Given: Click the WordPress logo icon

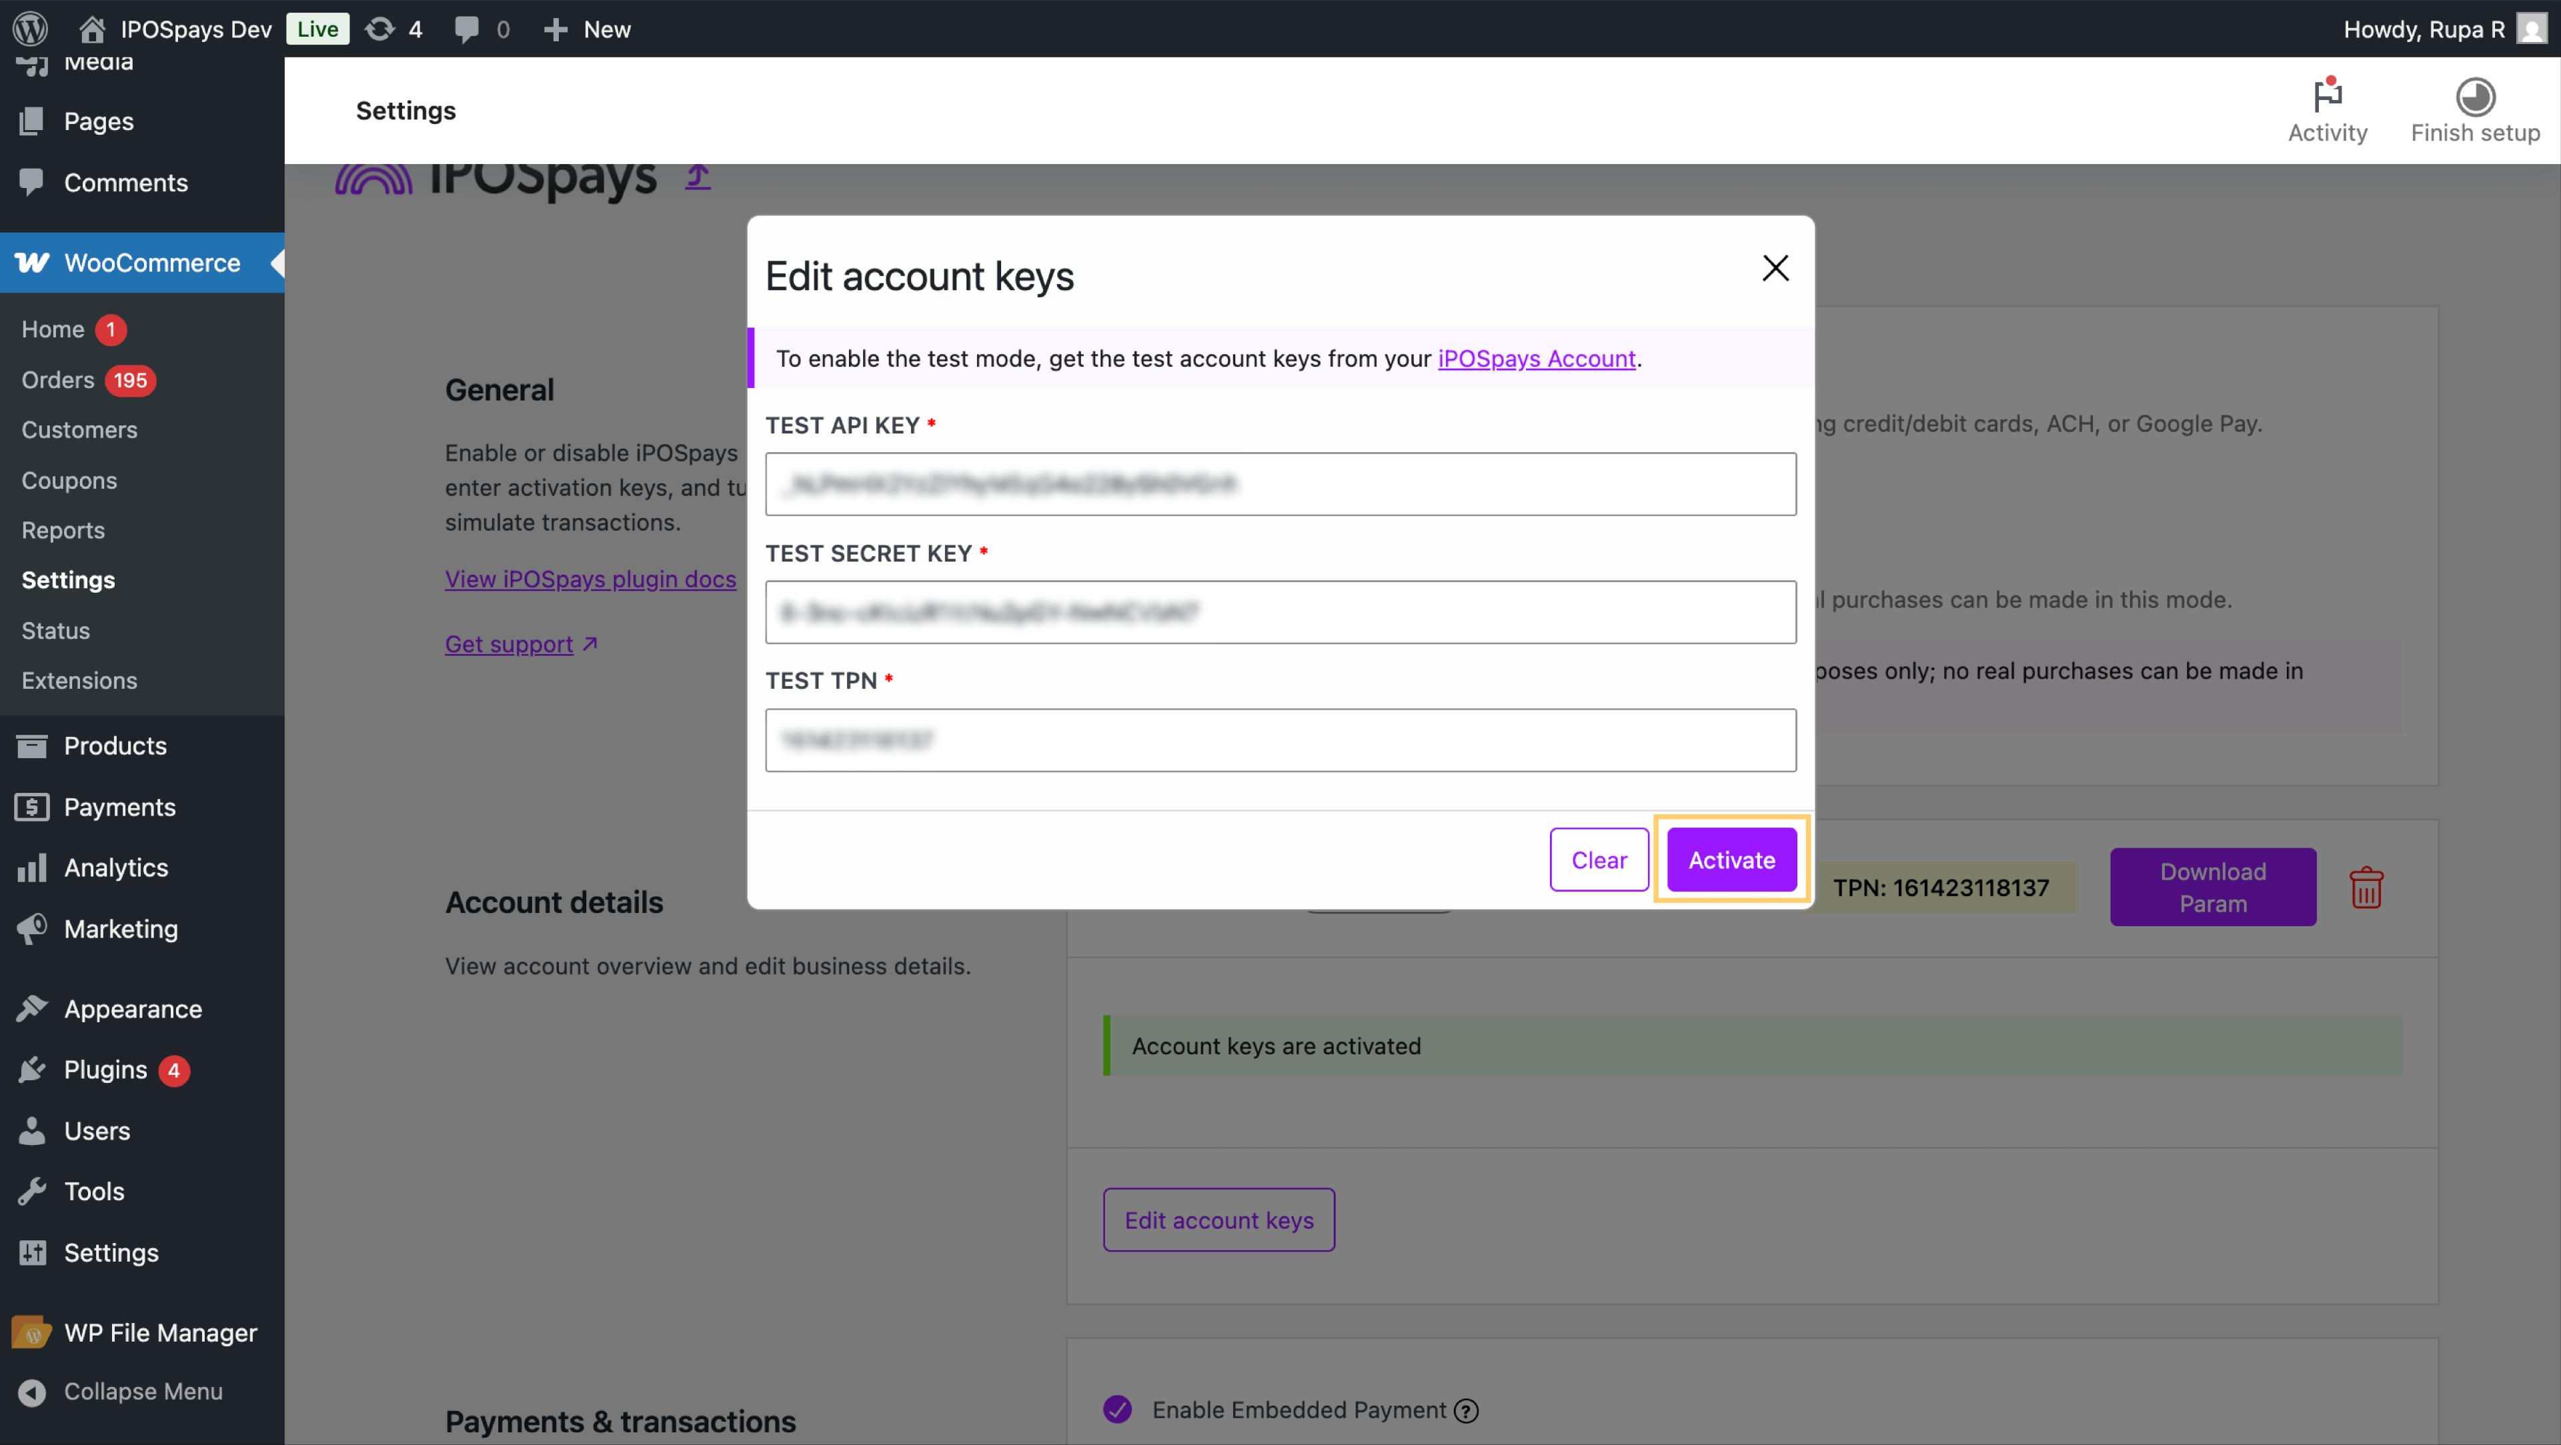Looking at the screenshot, I should [x=30, y=28].
